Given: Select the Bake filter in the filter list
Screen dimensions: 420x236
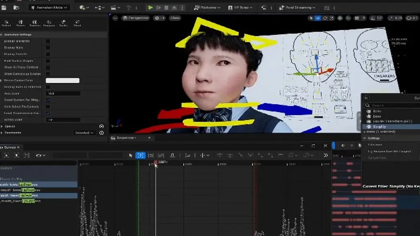Looking at the screenshot, I should point(377,111).
